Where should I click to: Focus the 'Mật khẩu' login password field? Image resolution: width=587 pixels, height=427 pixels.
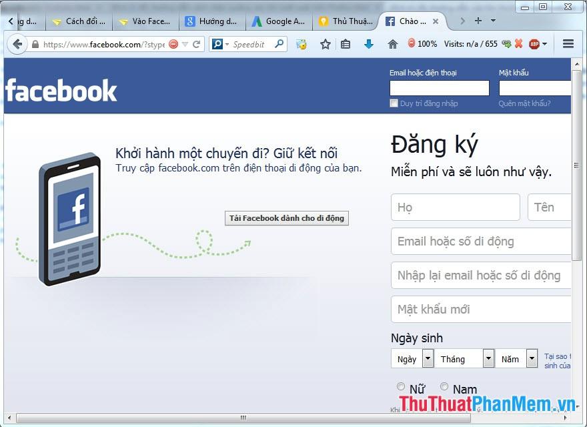coord(535,88)
